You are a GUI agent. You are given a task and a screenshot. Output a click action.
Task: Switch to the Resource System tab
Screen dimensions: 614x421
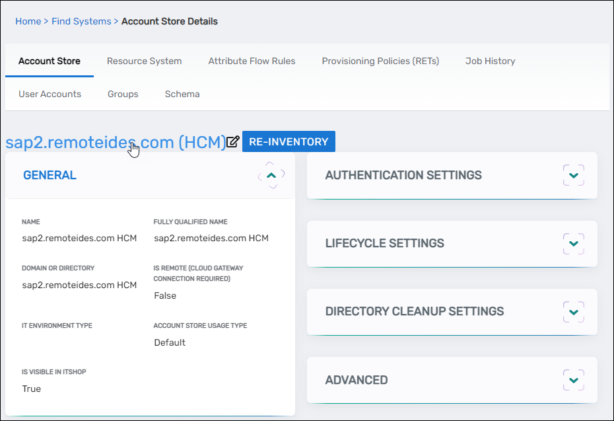coord(144,61)
